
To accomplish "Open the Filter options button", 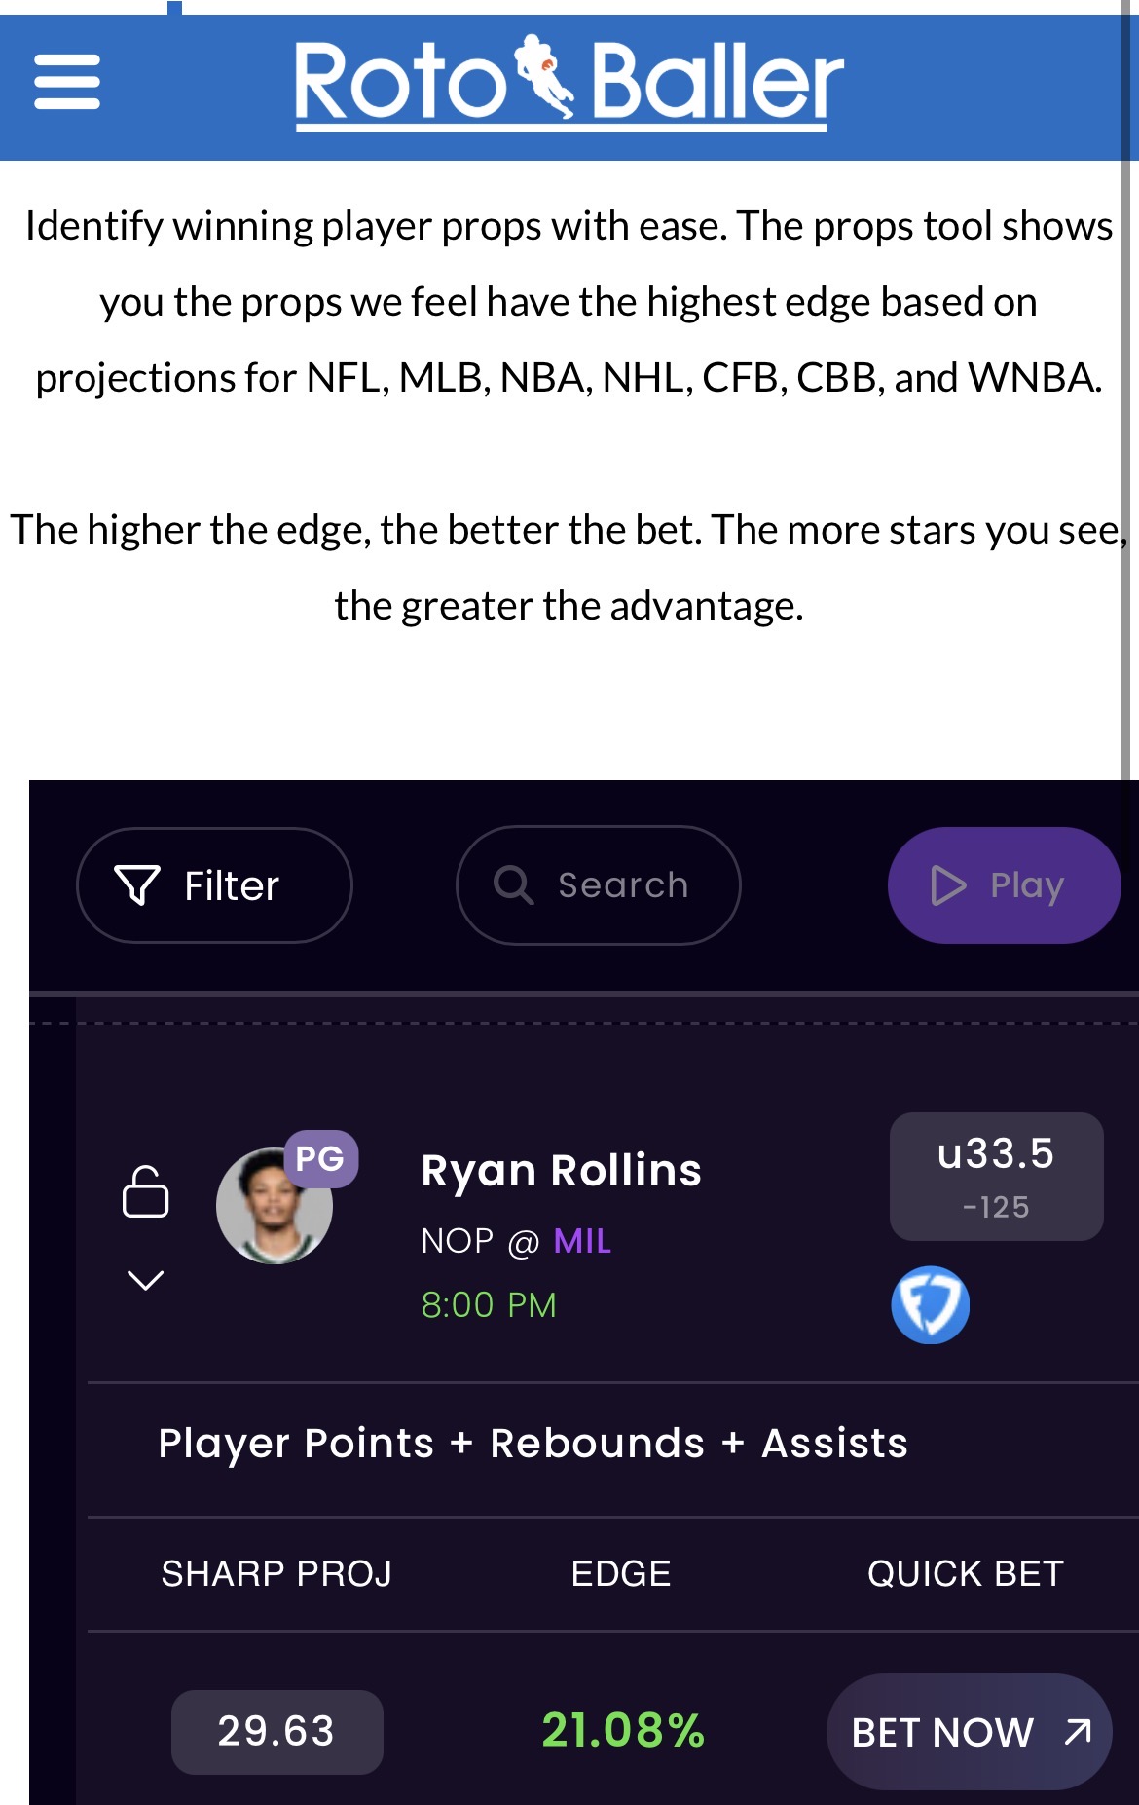I will tap(214, 884).
